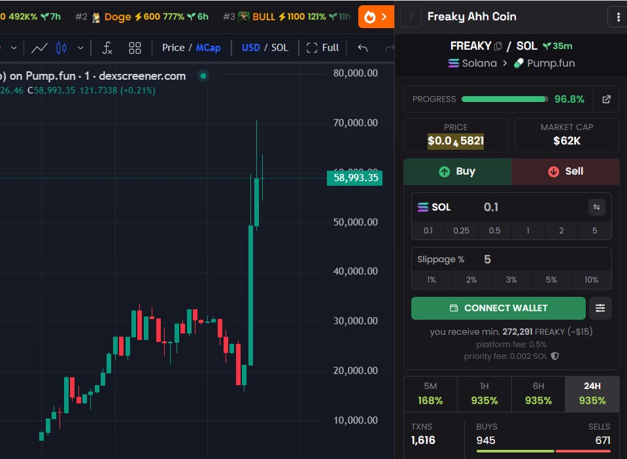Image resolution: width=627 pixels, height=459 pixels.
Task: Set slippage to 5%
Action: click(x=551, y=280)
